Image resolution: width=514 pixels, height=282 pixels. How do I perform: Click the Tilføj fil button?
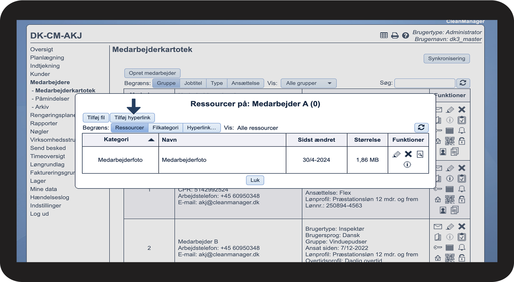96,118
